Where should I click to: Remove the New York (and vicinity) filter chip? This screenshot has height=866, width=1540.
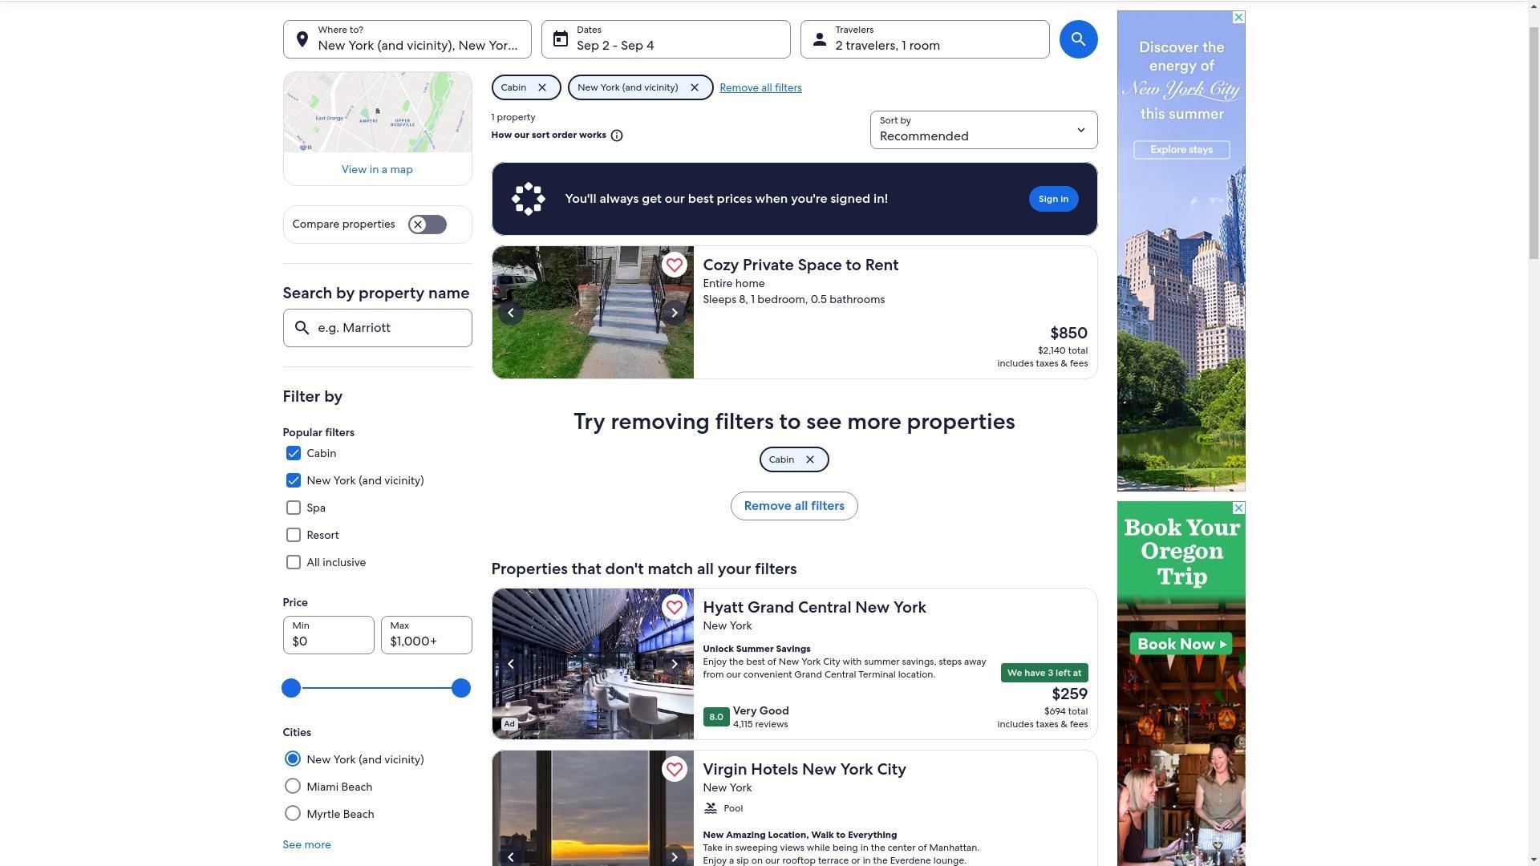695,87
